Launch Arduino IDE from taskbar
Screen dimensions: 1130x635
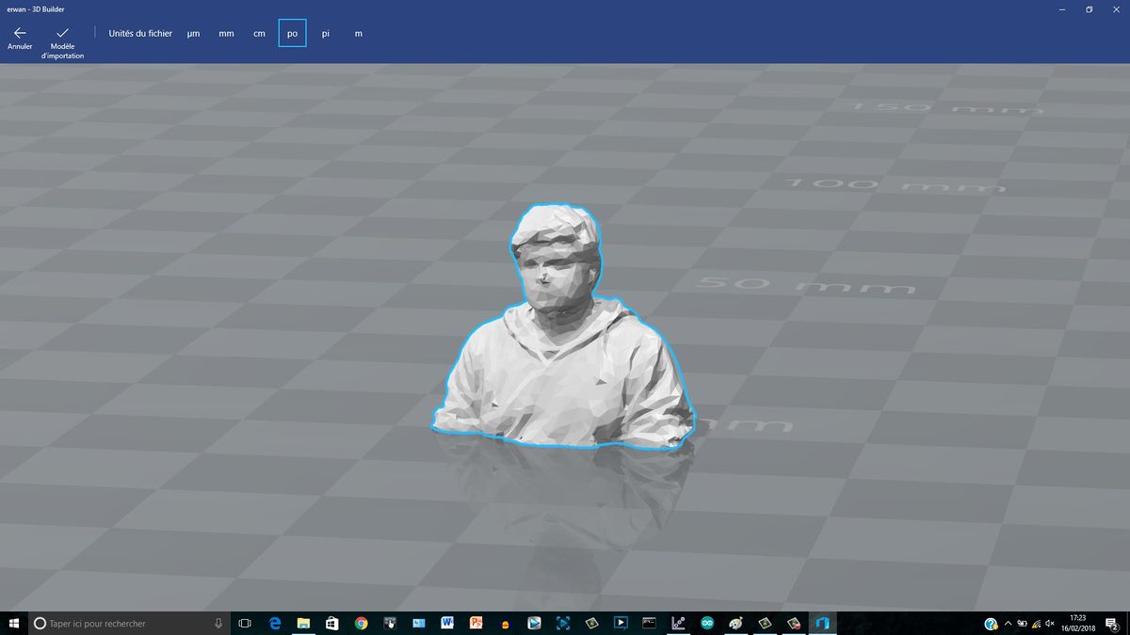(x=706, y=623)
